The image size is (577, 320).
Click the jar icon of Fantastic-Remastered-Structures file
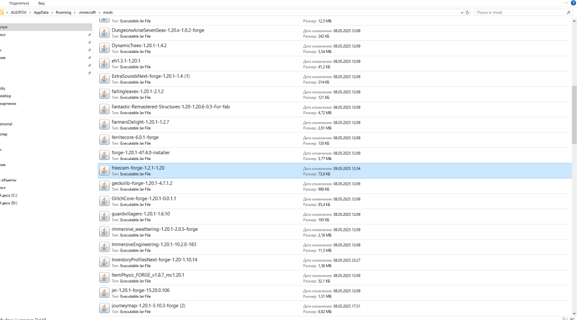104,109
